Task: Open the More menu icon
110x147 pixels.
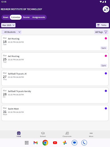Action: 91,133
